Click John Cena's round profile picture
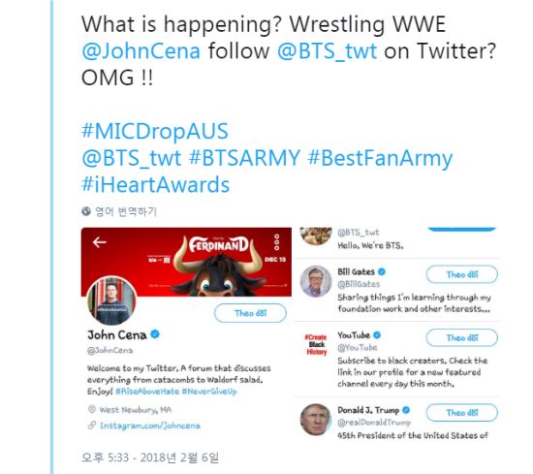The image size is (533, 474). click(111, 300)
